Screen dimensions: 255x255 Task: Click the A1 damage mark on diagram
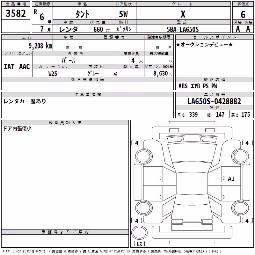[231, 179]
